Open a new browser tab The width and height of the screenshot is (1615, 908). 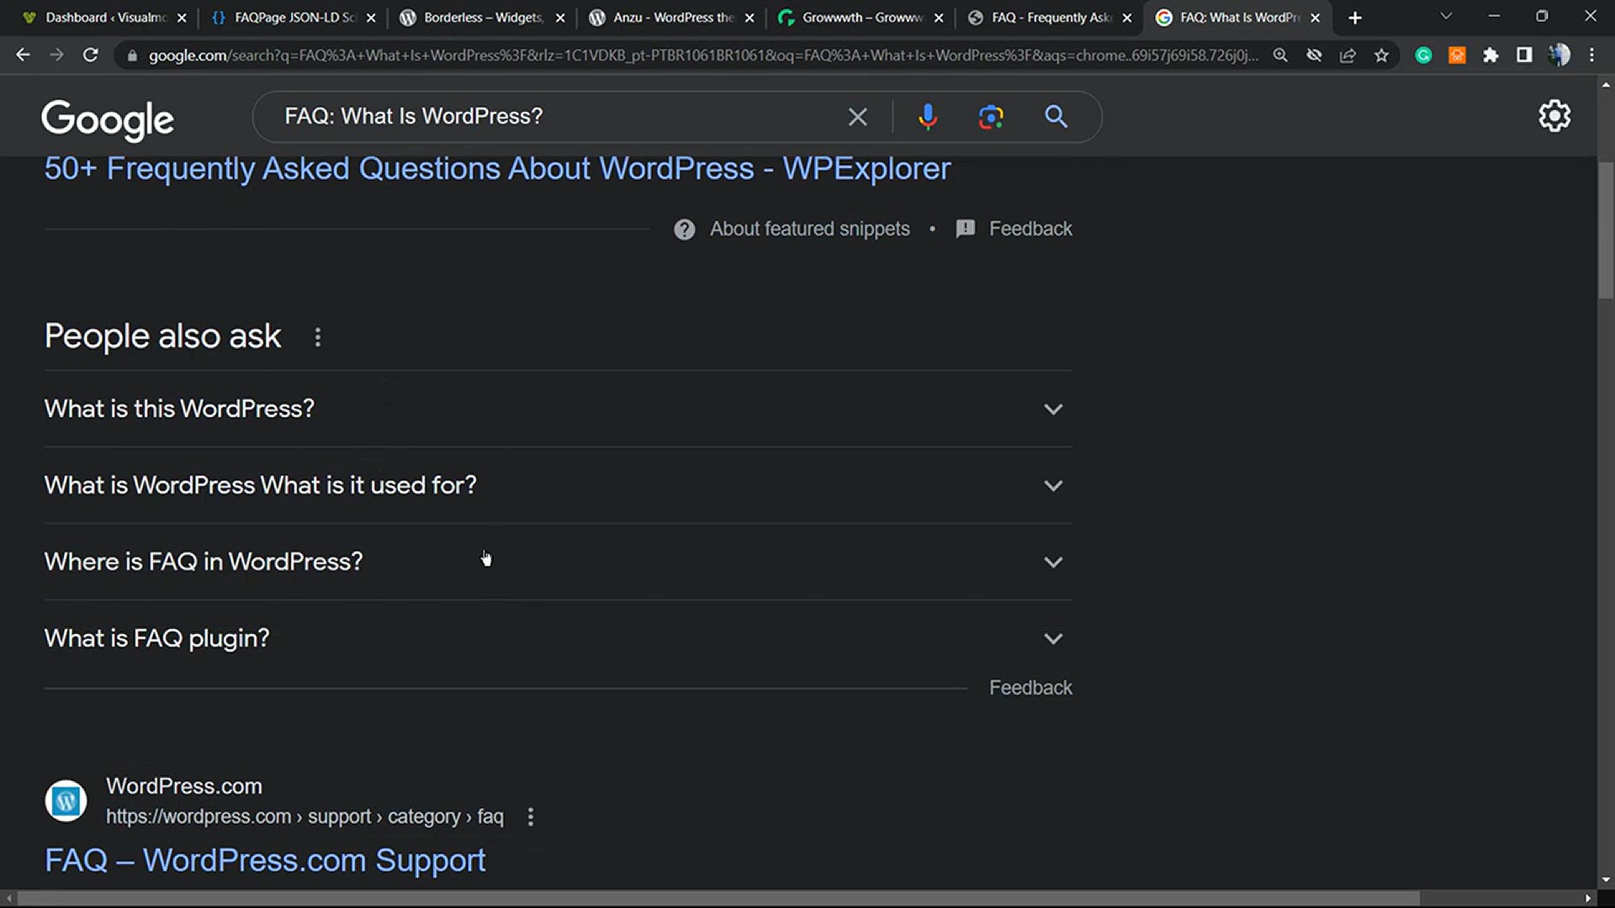[1355, 18]
